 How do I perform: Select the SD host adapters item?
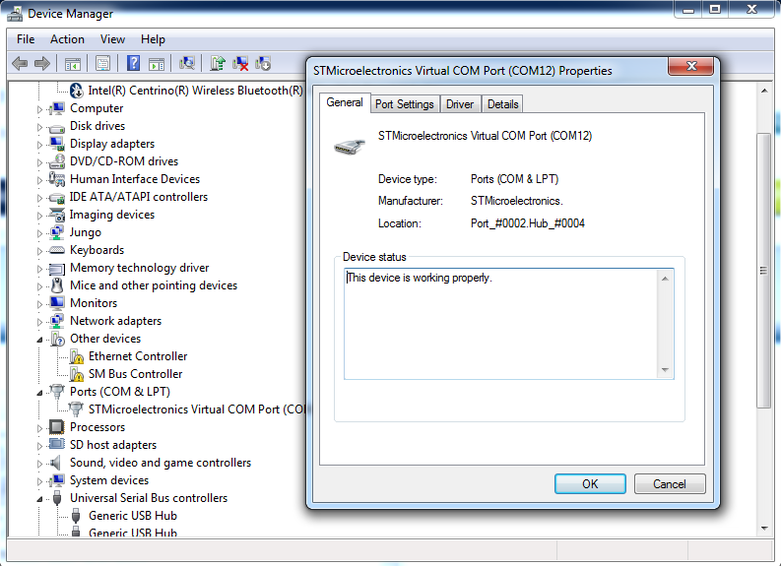coord(113,445)
